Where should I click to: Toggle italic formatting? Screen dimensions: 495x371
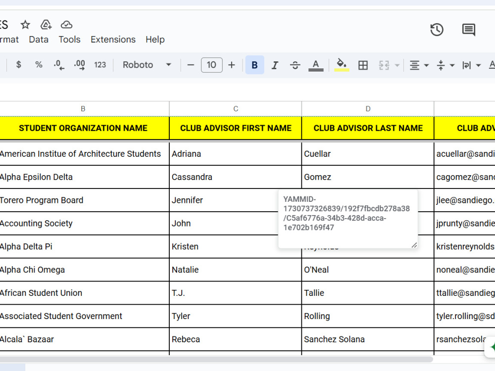[275, 65]
